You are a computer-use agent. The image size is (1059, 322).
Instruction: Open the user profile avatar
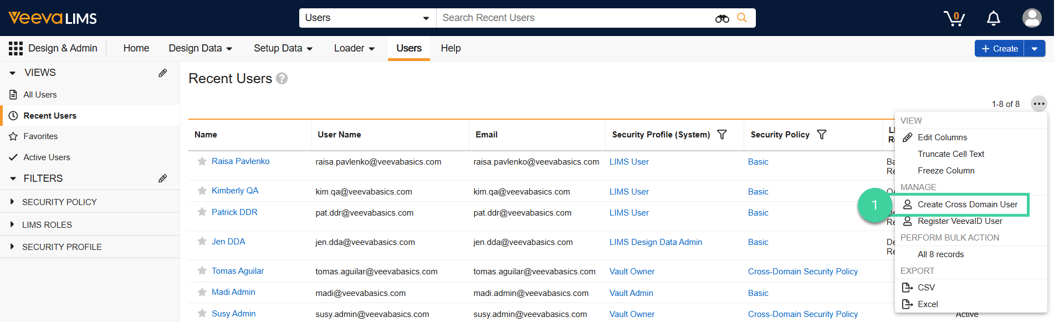pyautogui.click(x=1031, y=18)
